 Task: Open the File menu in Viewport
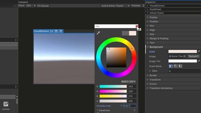[21, 6]
